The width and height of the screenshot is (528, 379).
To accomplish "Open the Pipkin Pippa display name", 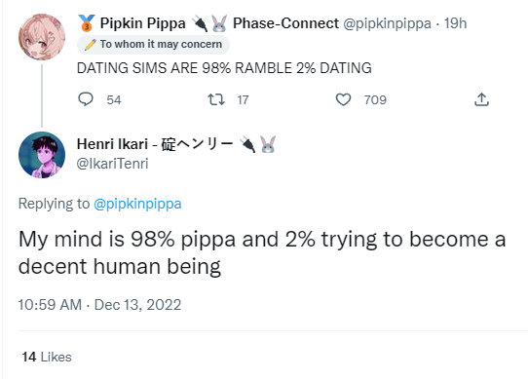I will tap(143, 23).
